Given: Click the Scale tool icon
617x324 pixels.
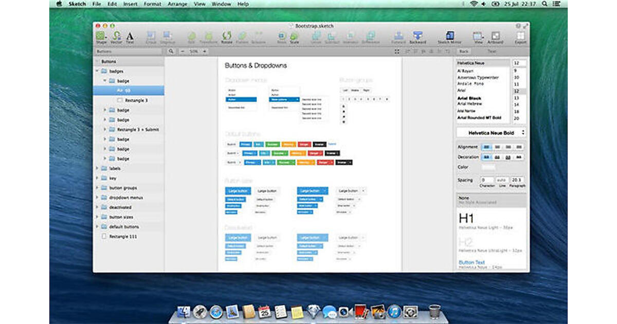Looking at the screenshot, I should 294,36.
